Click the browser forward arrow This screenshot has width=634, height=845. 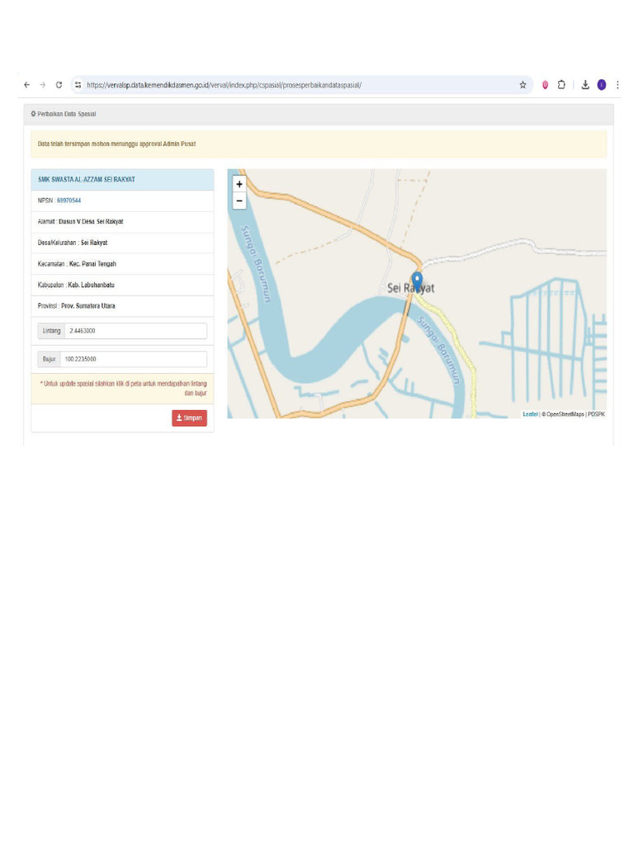(x=43, y=85)
